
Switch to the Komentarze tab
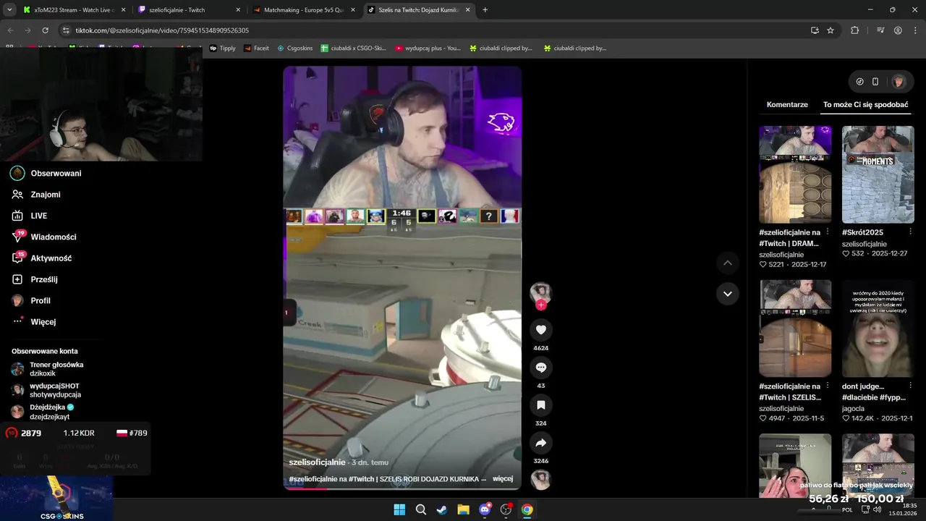787,105
